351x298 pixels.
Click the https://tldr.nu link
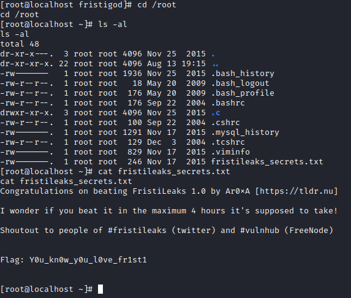(x=296, y=191)
